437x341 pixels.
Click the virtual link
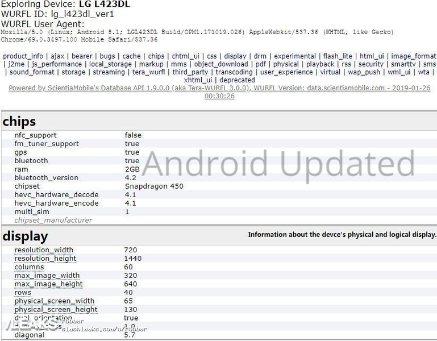[330, 72]
